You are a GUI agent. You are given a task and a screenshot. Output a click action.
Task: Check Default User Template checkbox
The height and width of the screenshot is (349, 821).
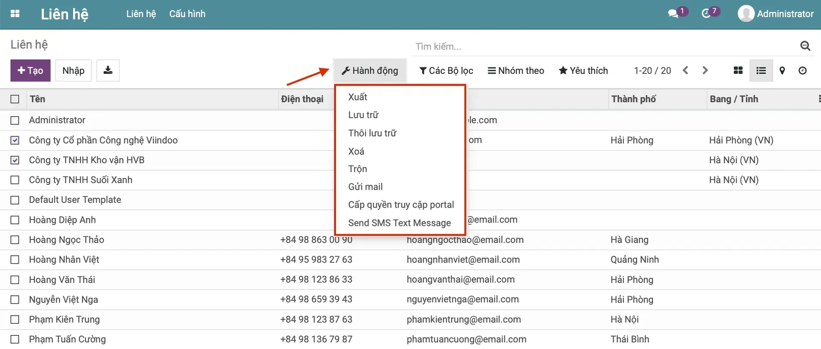click(15, 200)
